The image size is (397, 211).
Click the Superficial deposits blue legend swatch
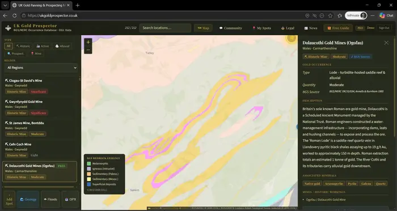(x=88, y=184)
